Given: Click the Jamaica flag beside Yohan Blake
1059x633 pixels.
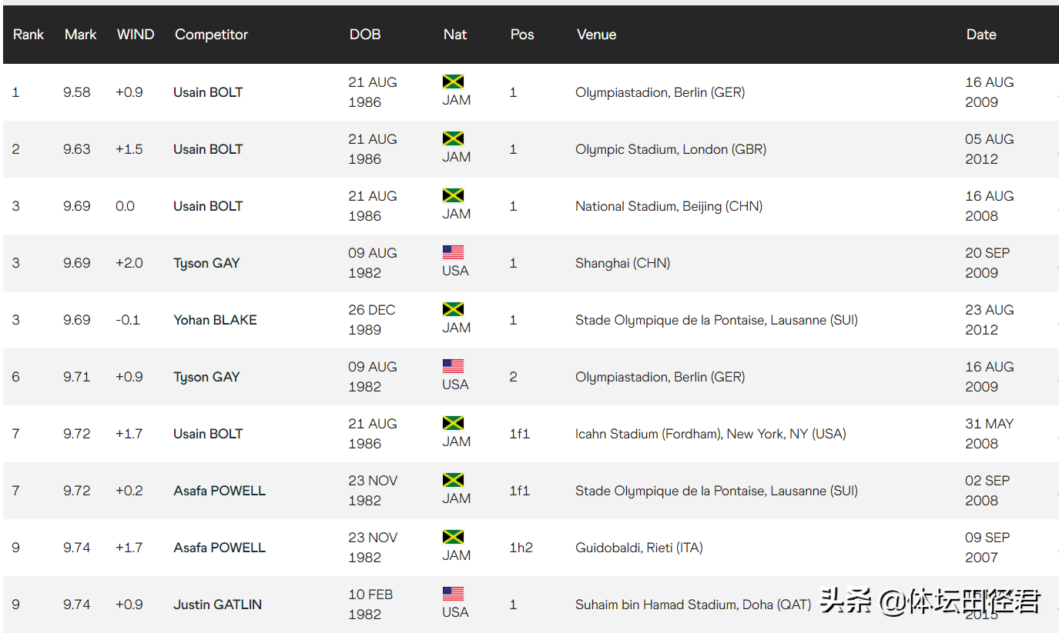Looking at the screenshot, I should [453, 309].
